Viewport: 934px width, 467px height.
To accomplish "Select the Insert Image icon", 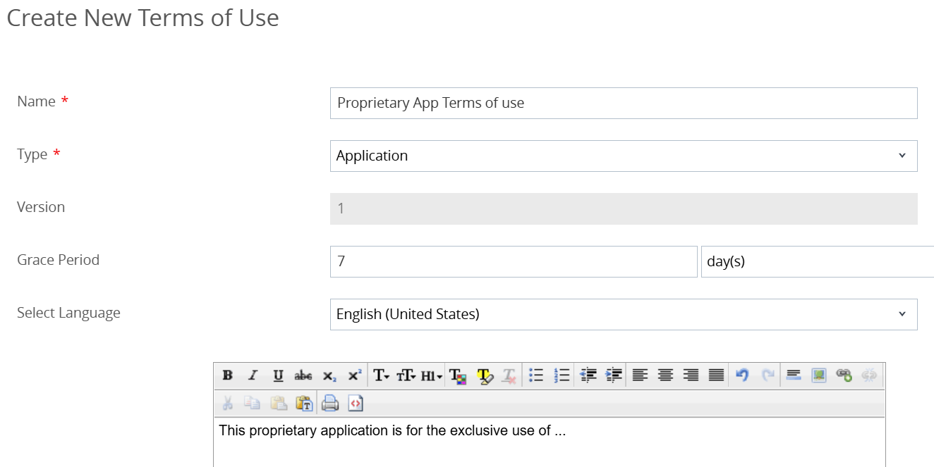I will point(817,375).
